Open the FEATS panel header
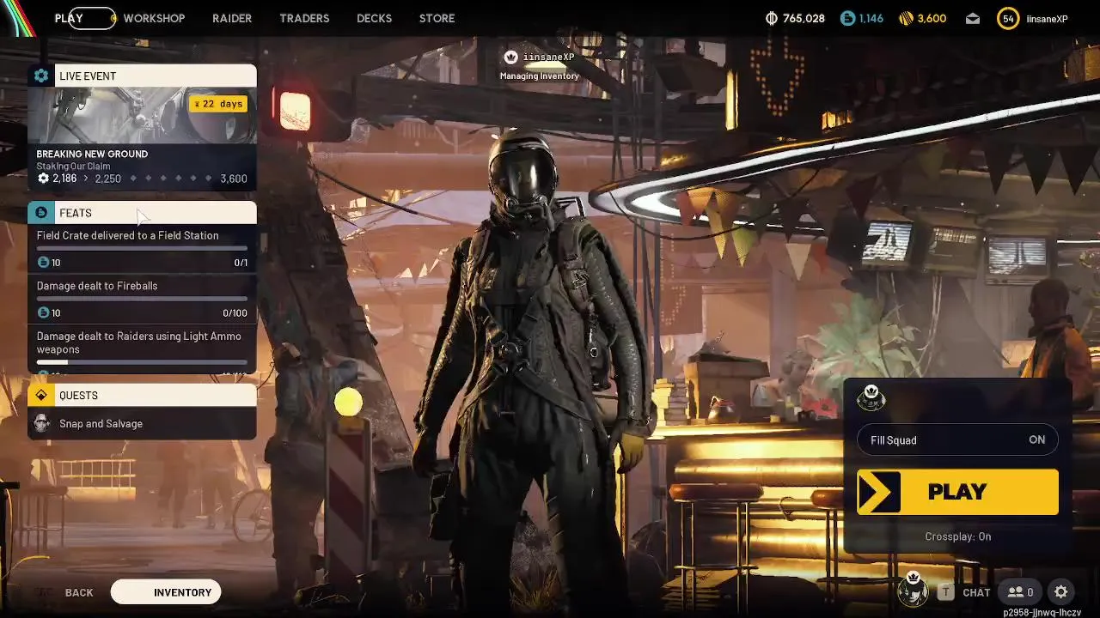Image resolution: width=1100 pixels, height=618 pixels. click(142, 213)
